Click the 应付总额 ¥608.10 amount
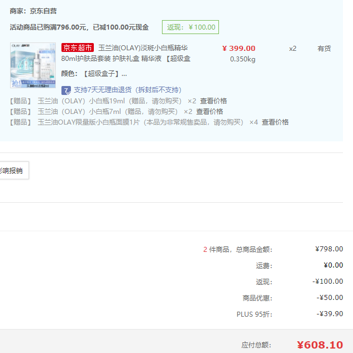The width and height of the screenshot is (353, 353). pos(319,345)
